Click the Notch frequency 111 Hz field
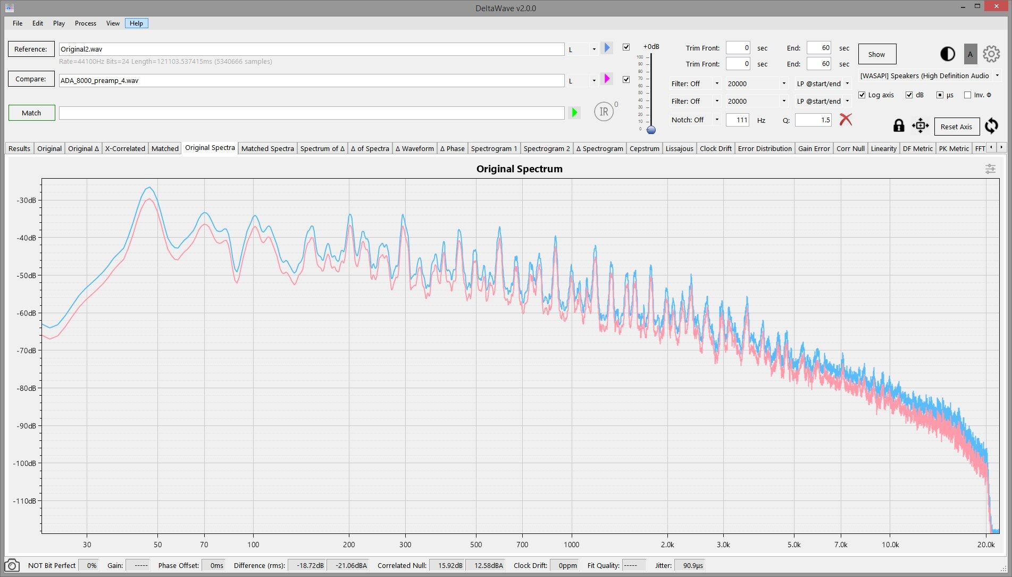The height and width of the screenshot is (577, 1012). tap(738, 120)
